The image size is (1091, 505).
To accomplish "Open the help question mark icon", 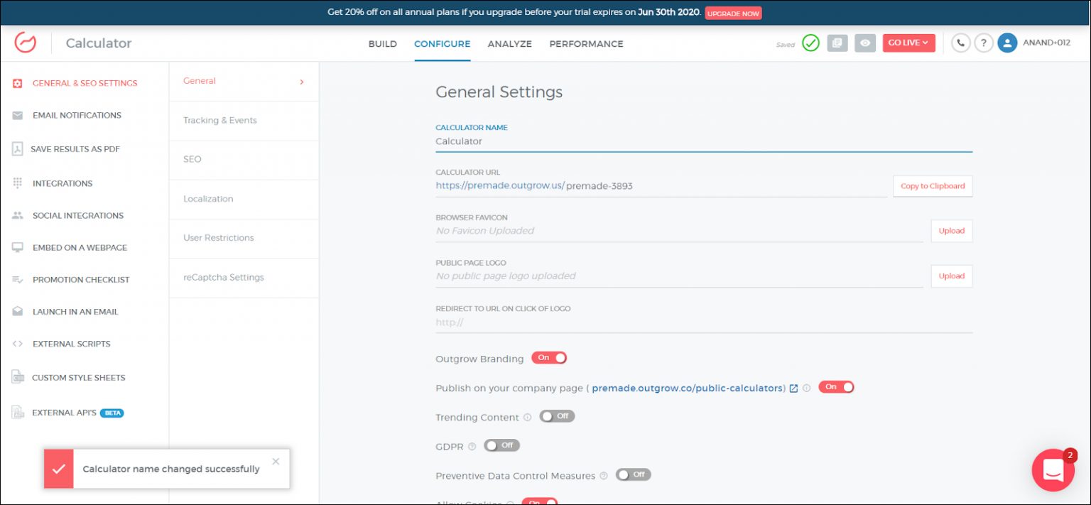I will point(983,43).
